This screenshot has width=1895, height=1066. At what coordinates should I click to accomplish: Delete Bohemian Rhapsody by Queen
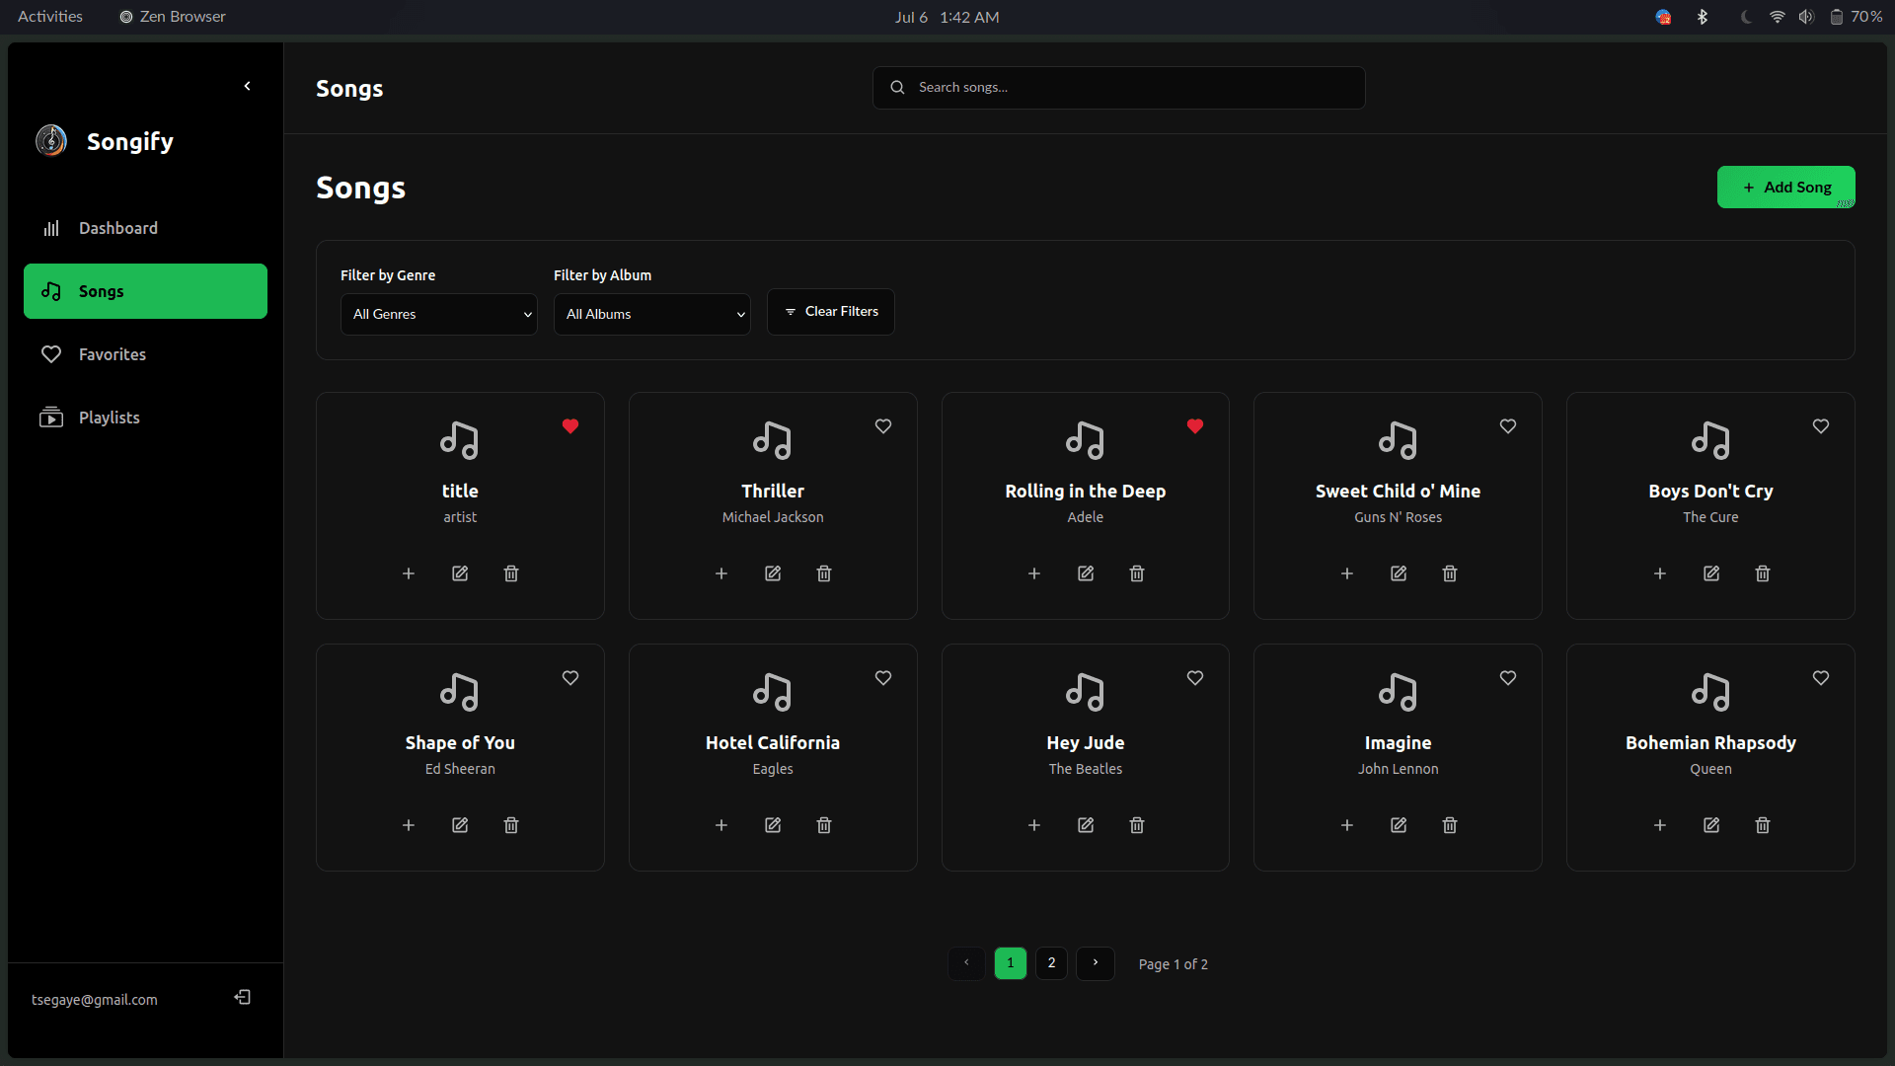point(1761,825)
